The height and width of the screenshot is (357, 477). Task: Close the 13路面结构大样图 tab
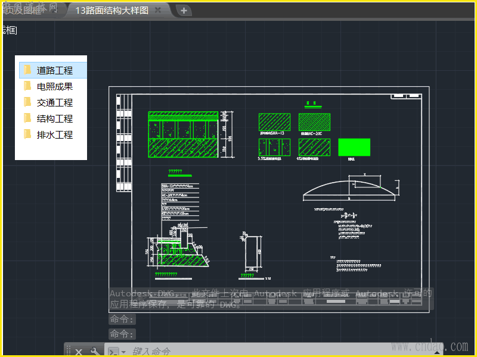point(158,10)
